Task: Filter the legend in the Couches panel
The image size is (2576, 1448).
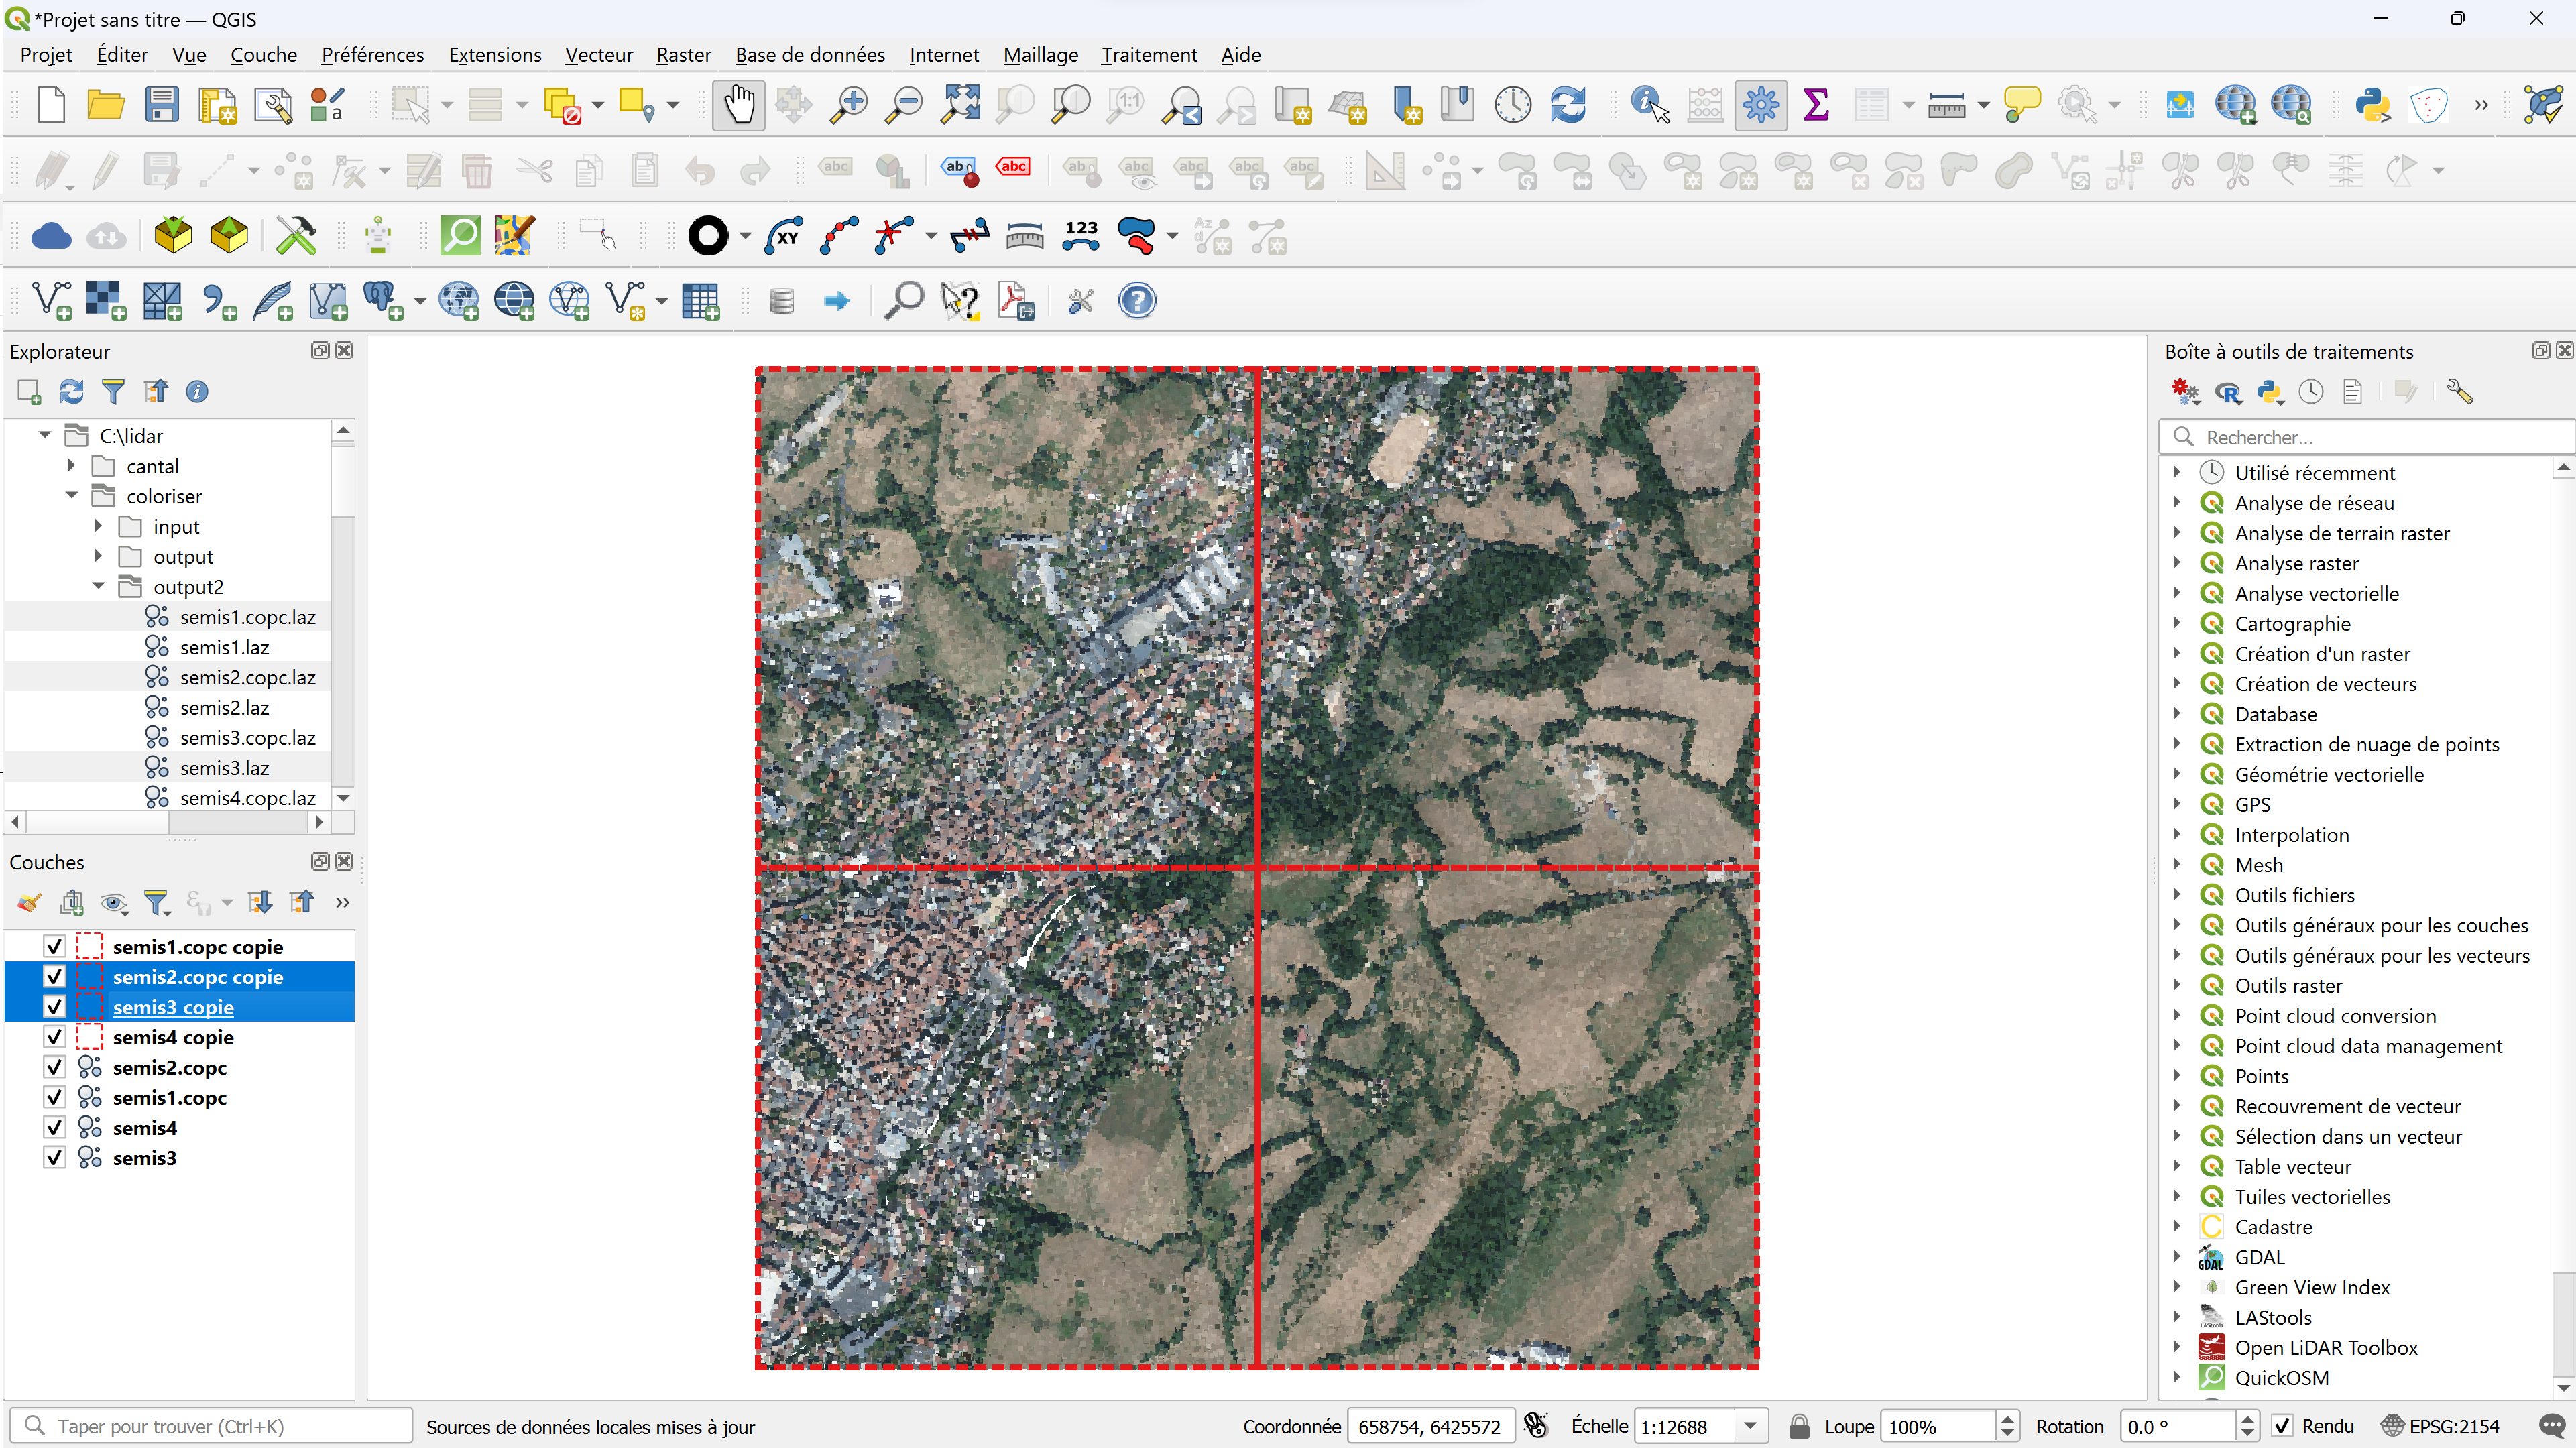Action: coord(157,903)
